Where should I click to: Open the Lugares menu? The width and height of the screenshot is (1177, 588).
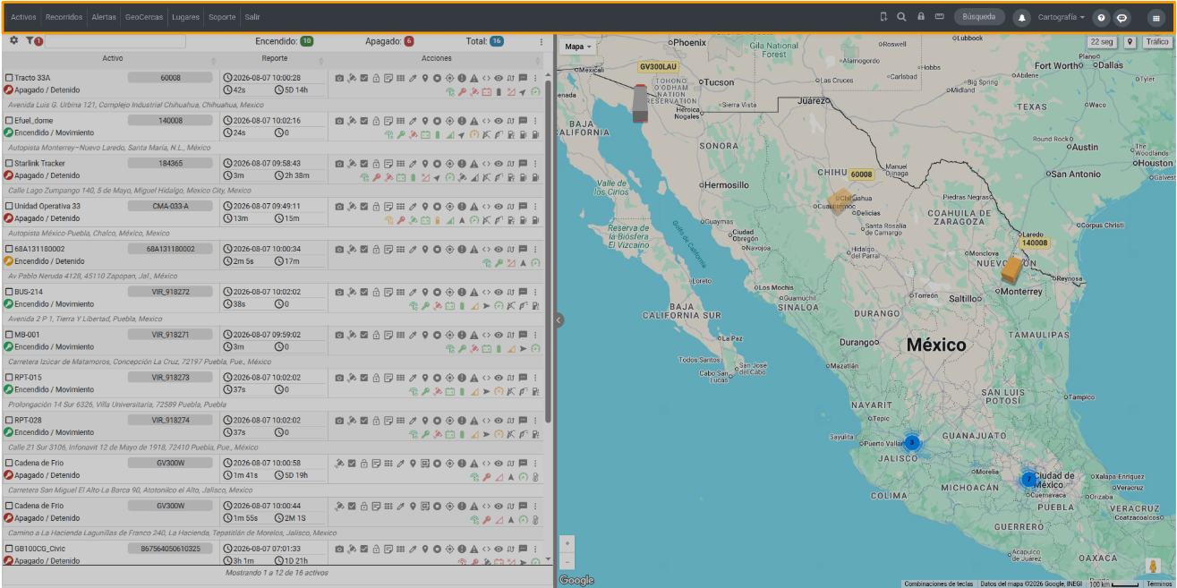tap(185, 17)
